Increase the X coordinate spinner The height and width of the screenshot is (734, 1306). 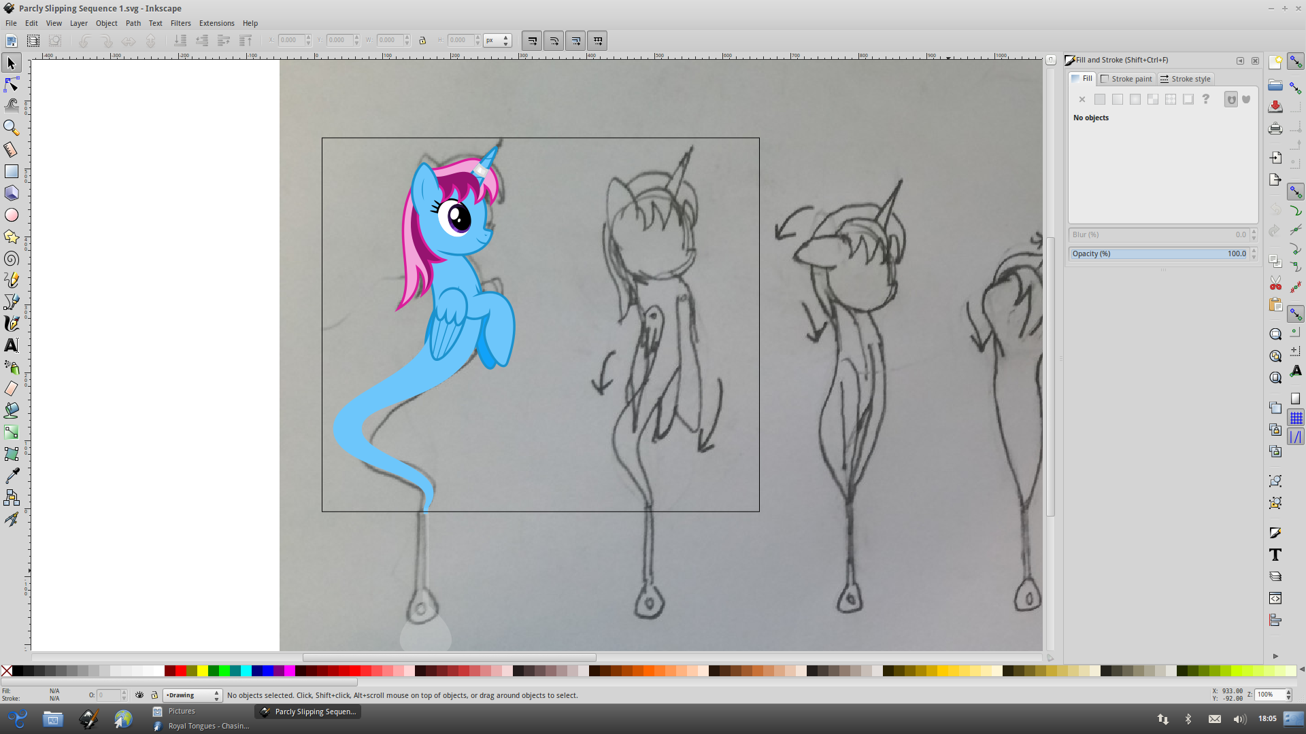(308, 37)
